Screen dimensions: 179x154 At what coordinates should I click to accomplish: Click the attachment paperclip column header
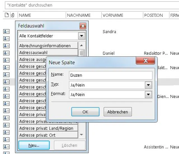click(x=13, y=15)
